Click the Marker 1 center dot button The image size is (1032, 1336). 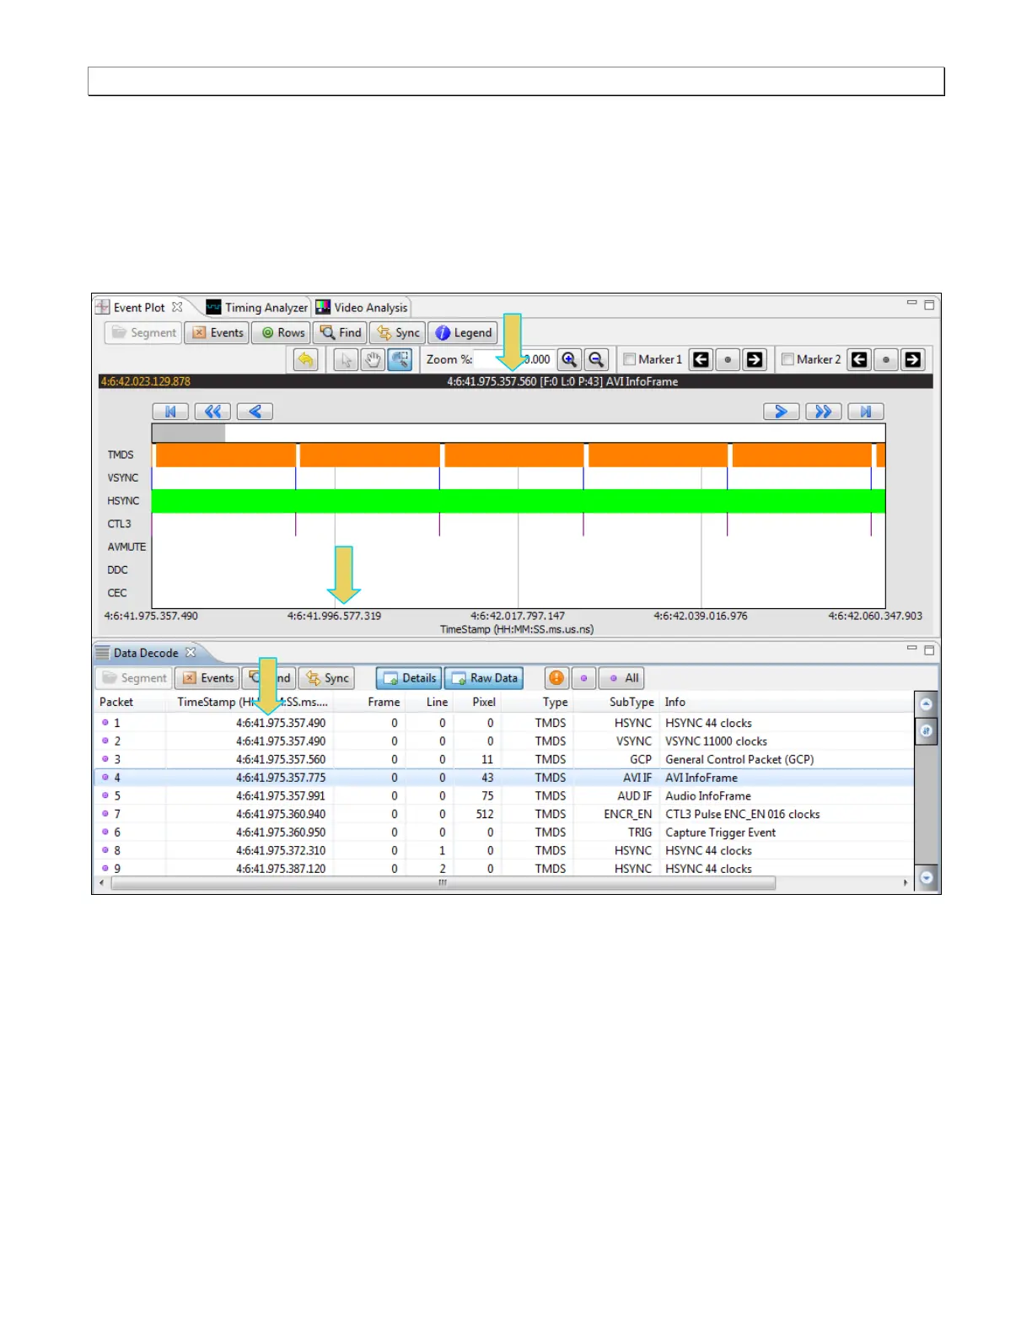tap(728, 360)
